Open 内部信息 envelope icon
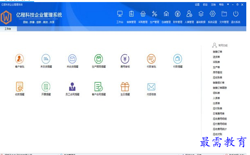 click(151, 87)
